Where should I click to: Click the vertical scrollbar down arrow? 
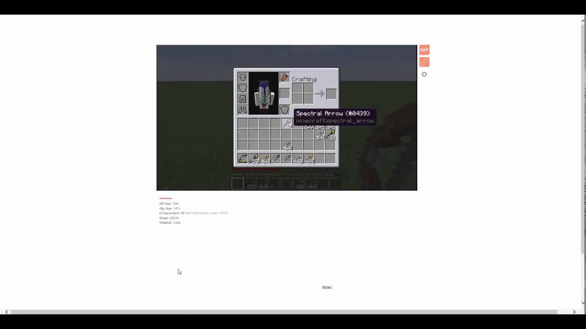(583, 302)
